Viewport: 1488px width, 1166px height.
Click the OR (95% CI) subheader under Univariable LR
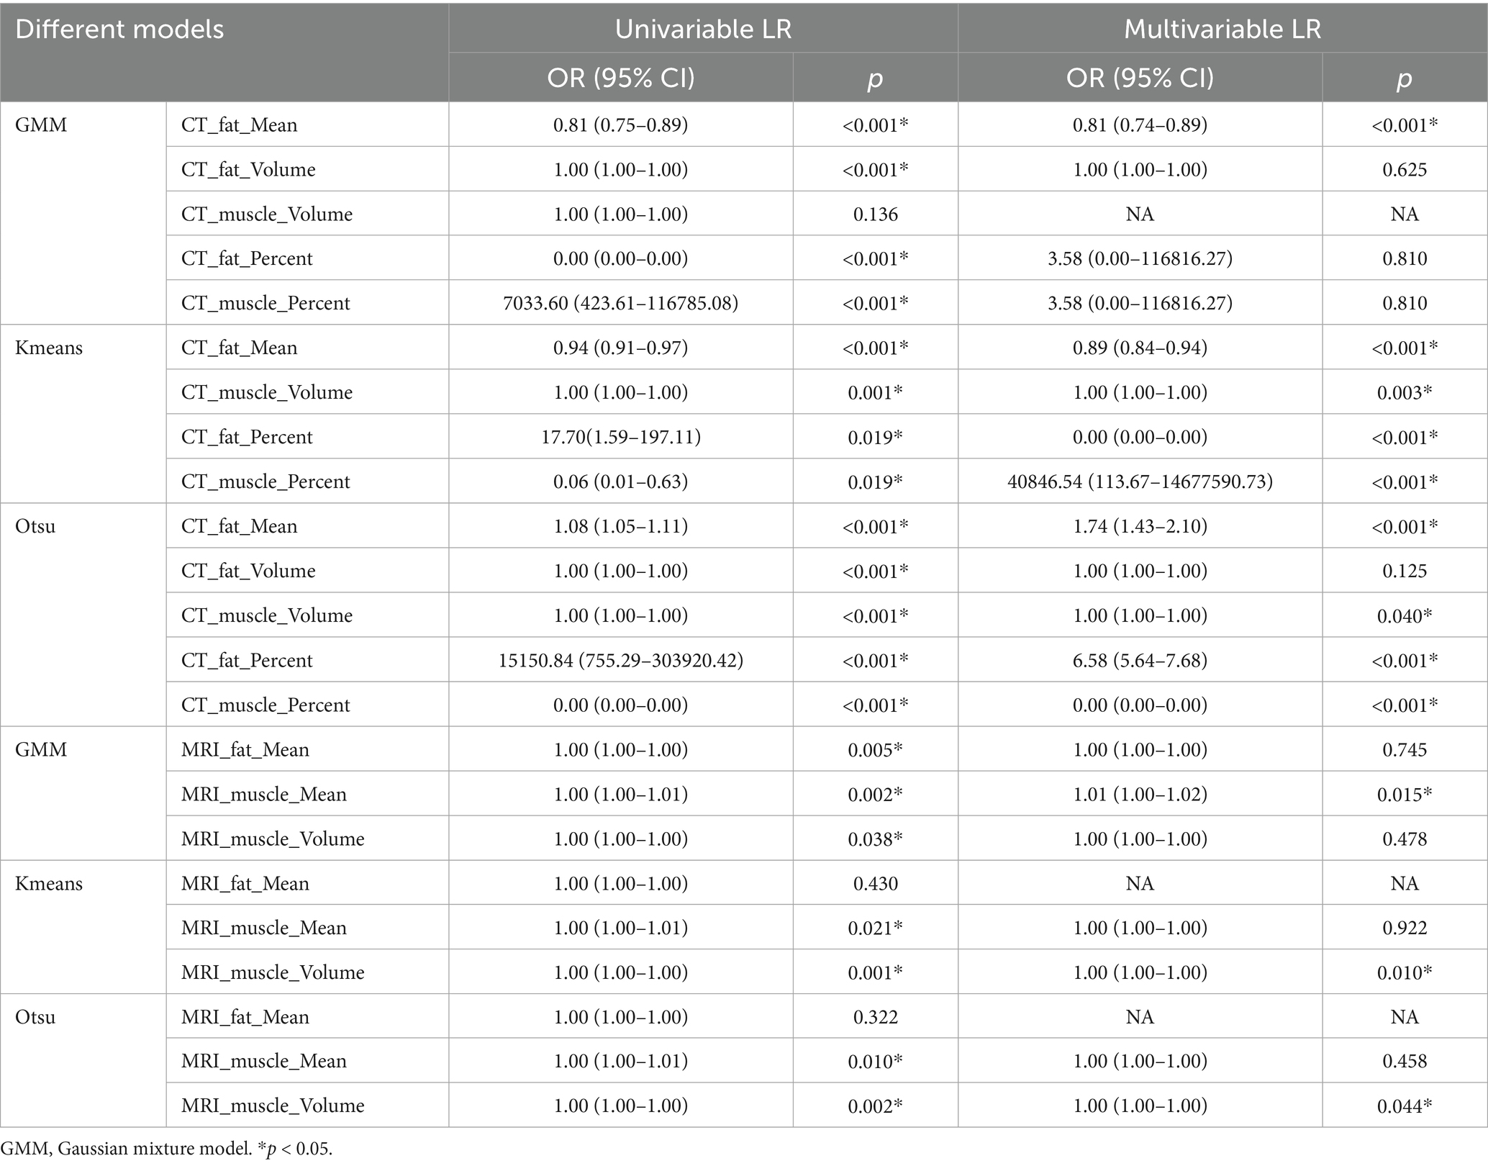(x=620, y=78)
